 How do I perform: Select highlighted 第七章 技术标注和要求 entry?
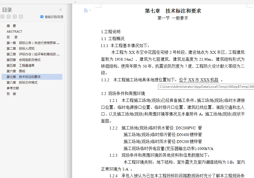tap(32, 77)
